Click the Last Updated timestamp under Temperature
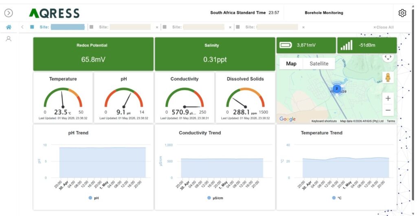This screenshot has height=216, width=417. click(63, 118)
